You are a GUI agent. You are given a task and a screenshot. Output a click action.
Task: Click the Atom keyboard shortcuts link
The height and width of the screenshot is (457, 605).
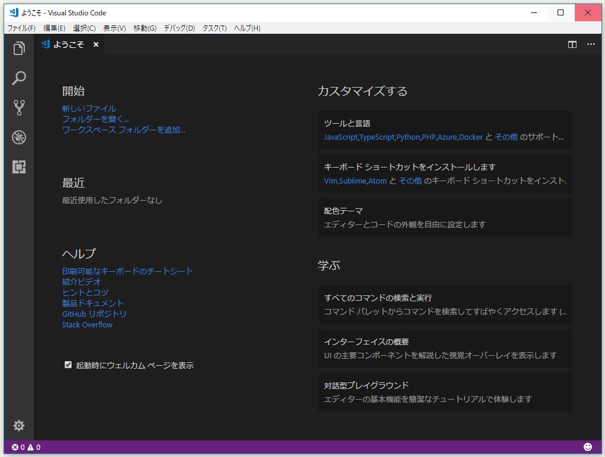377,181
